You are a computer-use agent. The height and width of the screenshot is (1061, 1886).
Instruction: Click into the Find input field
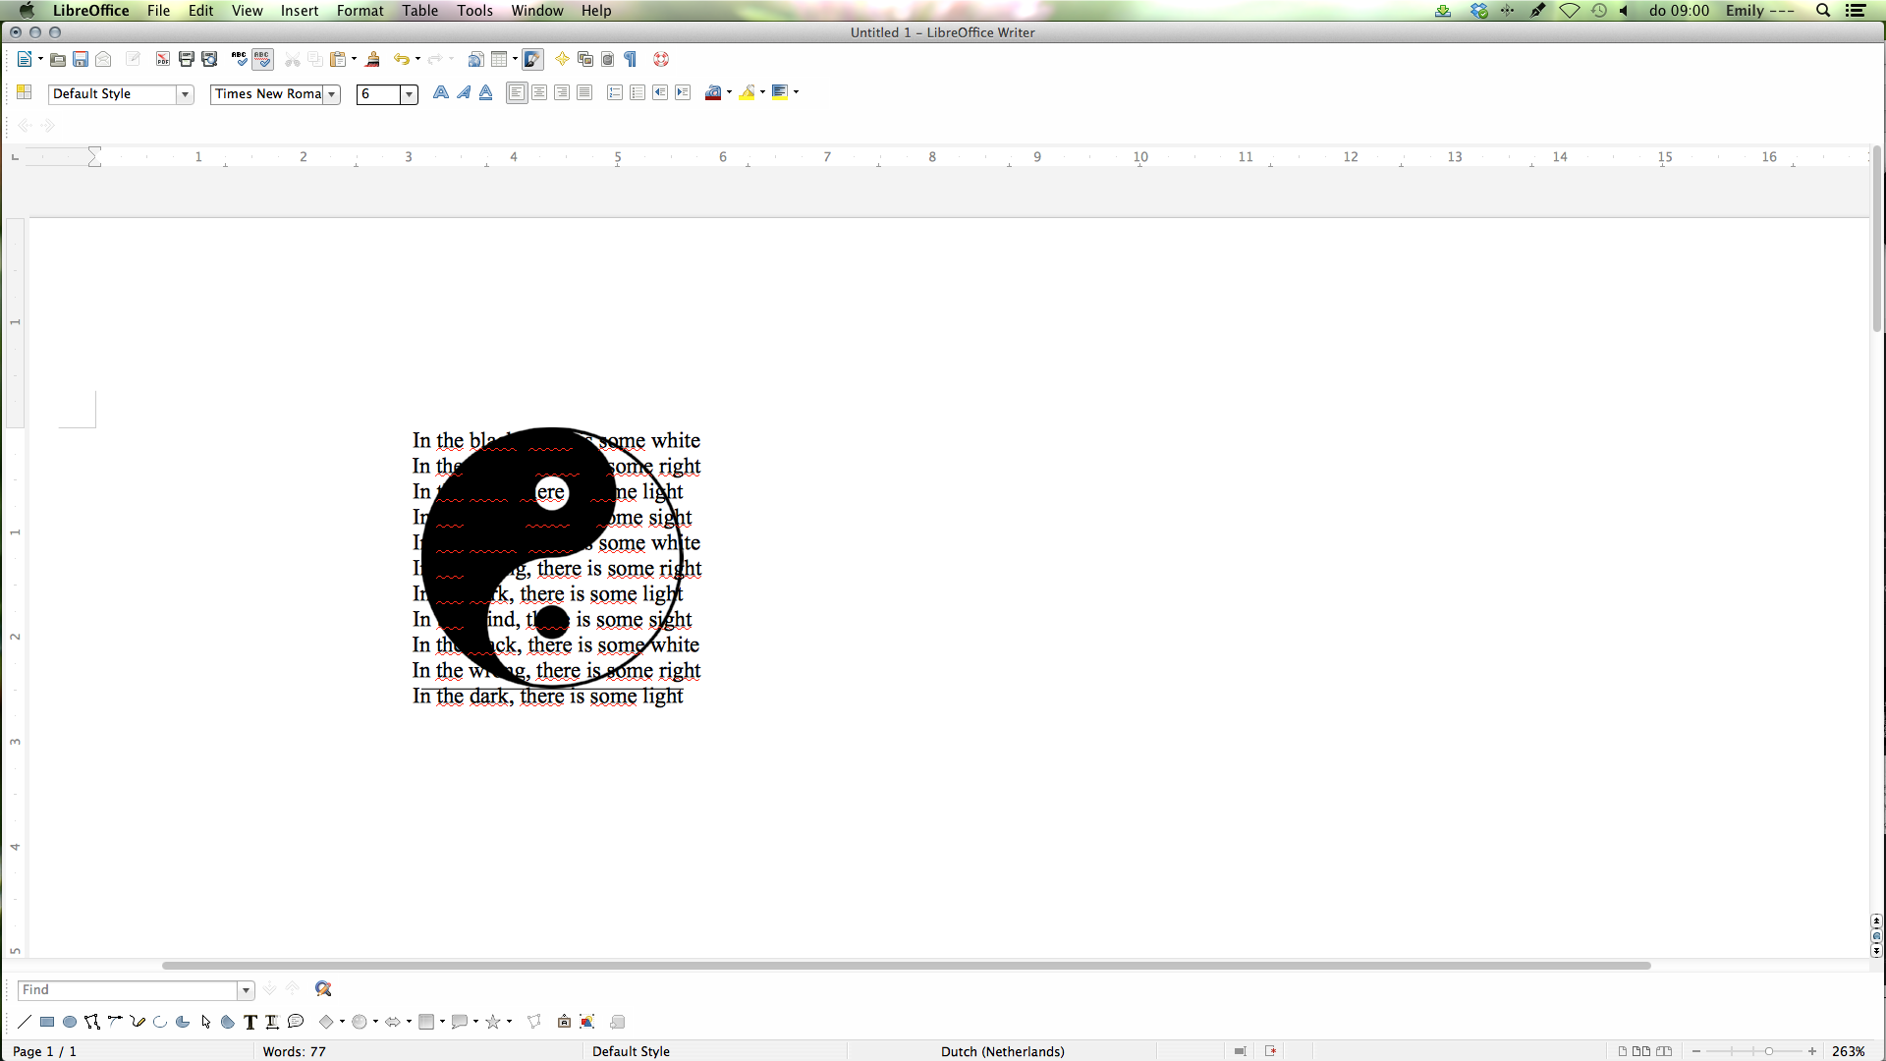tap(128, 990)
